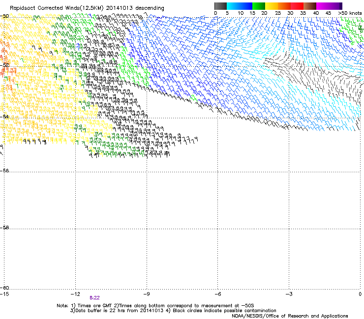Click the '-9' longitude axis label
This screenshot has width=364, height=319.
(147, 294)
